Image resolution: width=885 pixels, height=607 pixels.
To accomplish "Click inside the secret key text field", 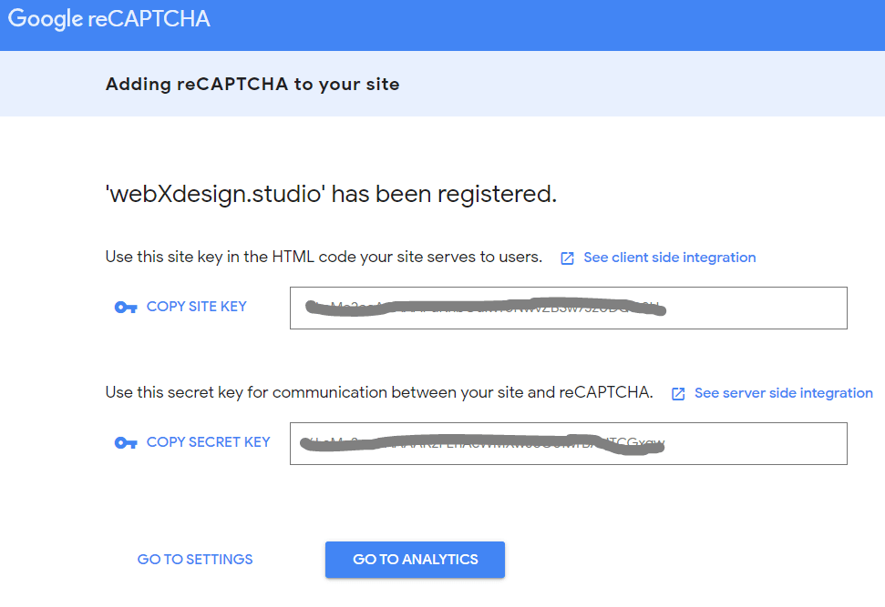I will coord(569,443).
